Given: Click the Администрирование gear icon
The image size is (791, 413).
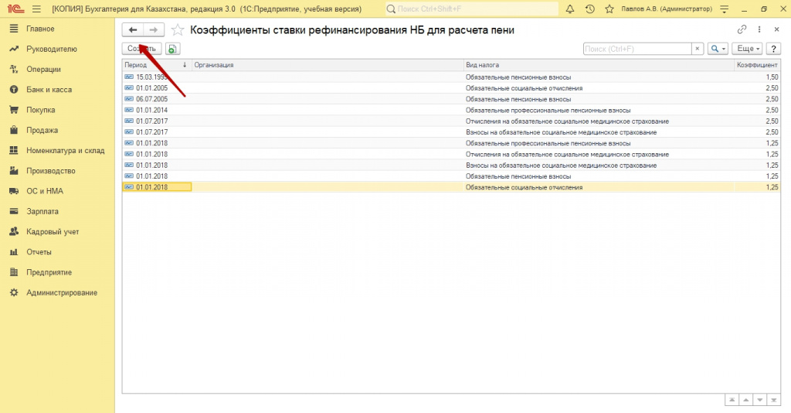Looking at the screenshot, I should [14, 292].
